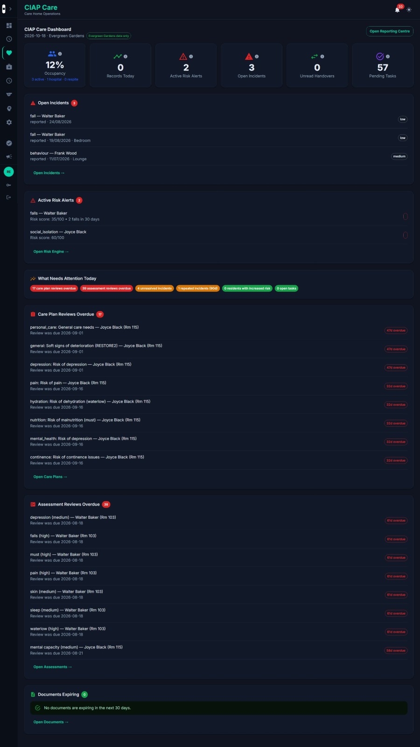420x747 pixels.
Task: Click info icon on Pending Tasks card
Action: pos(388,56)
